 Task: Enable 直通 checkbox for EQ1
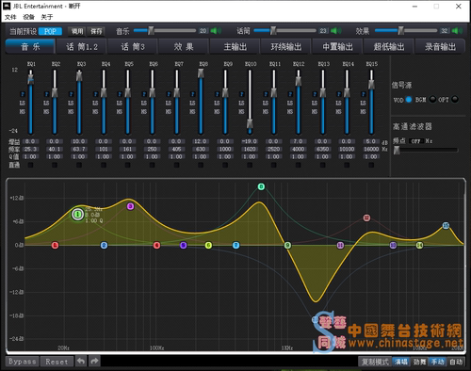coord(30,165)
